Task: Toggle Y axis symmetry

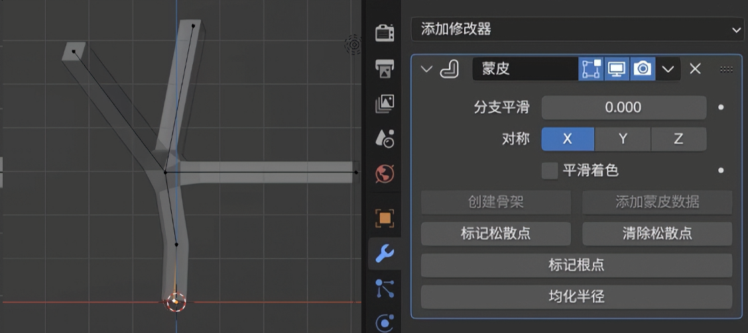Action: (623, 139)
